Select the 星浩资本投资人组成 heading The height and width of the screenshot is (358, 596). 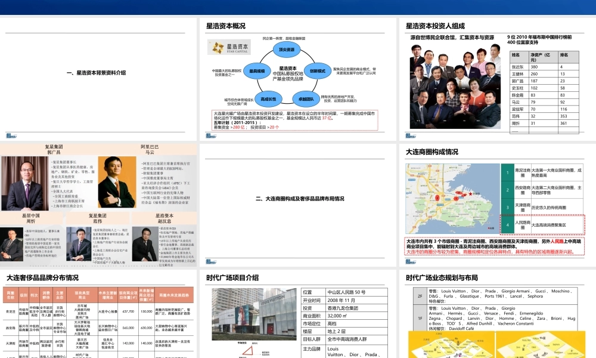[x=435, y=26]
